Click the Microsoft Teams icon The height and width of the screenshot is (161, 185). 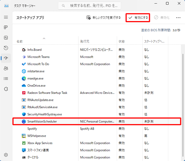click(x=24, y=57)
